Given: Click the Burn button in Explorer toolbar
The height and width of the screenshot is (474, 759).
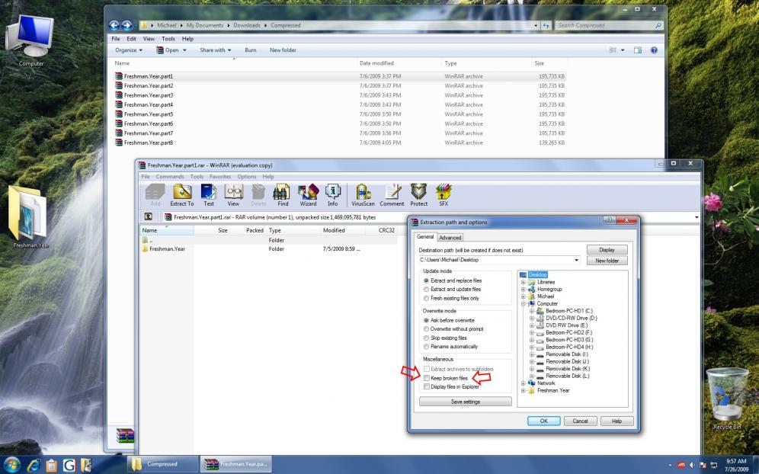Looking at the screenshot, I should tap(250, 50).
